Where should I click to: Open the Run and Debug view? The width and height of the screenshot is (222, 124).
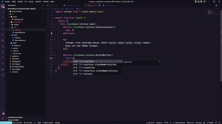pos(3,23)
